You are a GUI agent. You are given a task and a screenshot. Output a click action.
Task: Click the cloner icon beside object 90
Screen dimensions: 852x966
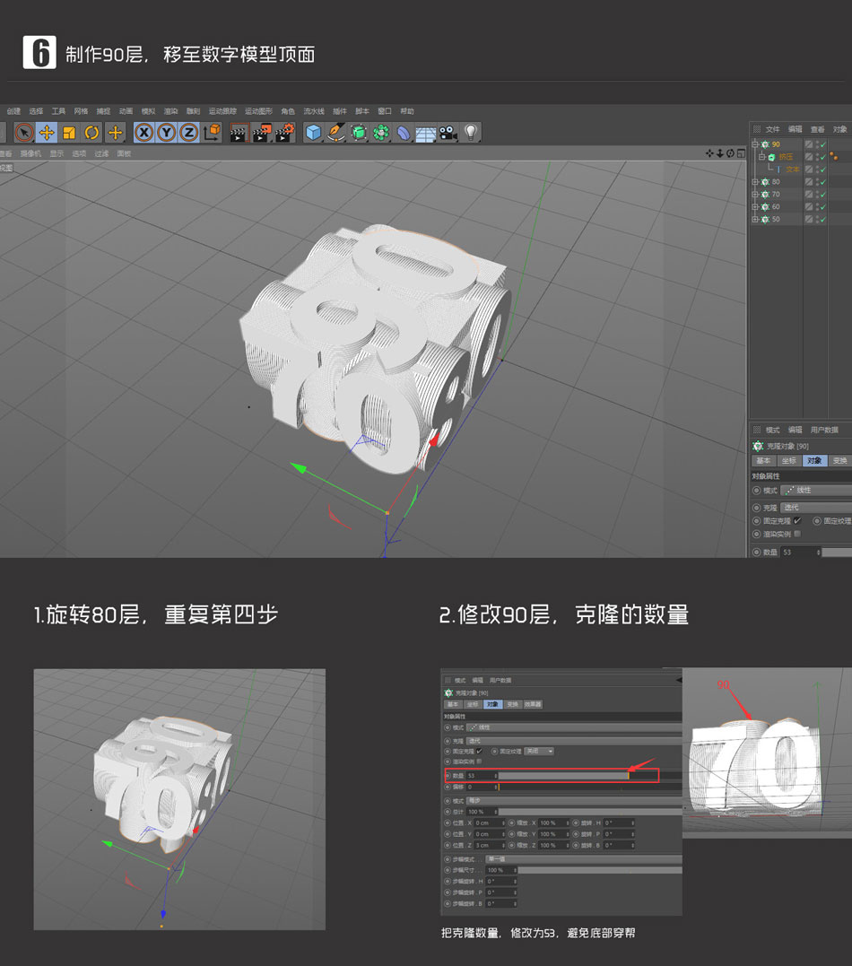(765, 144)
